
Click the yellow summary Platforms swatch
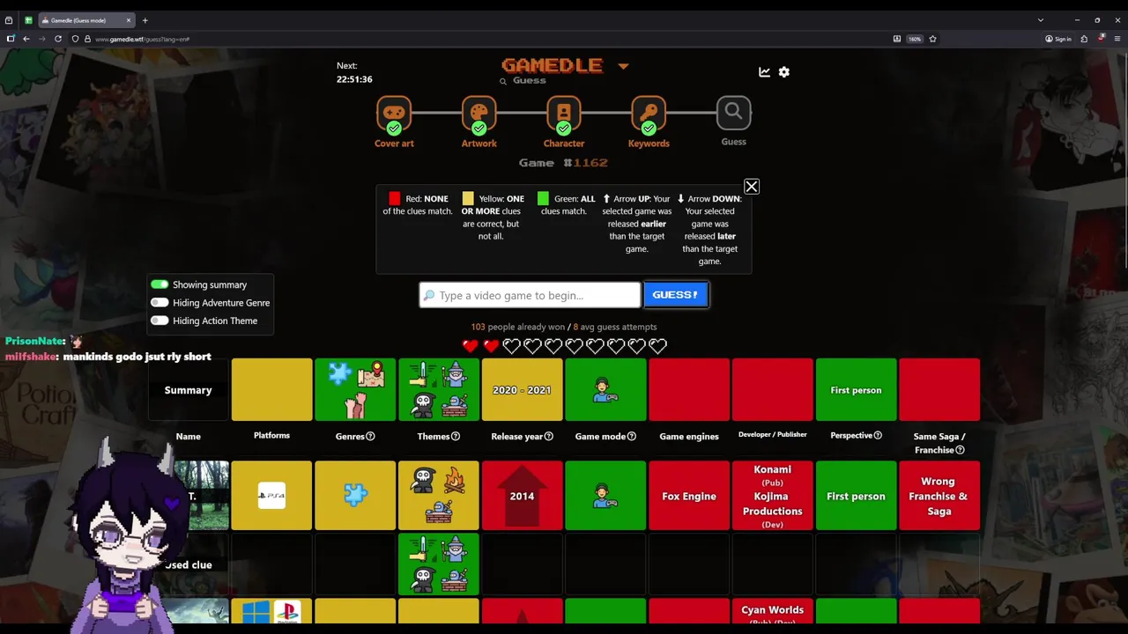coord(271,390)
